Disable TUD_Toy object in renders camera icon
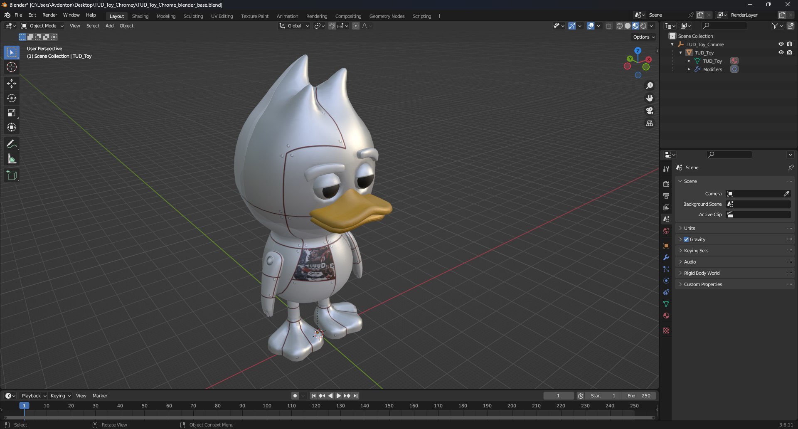 point(789,52)
